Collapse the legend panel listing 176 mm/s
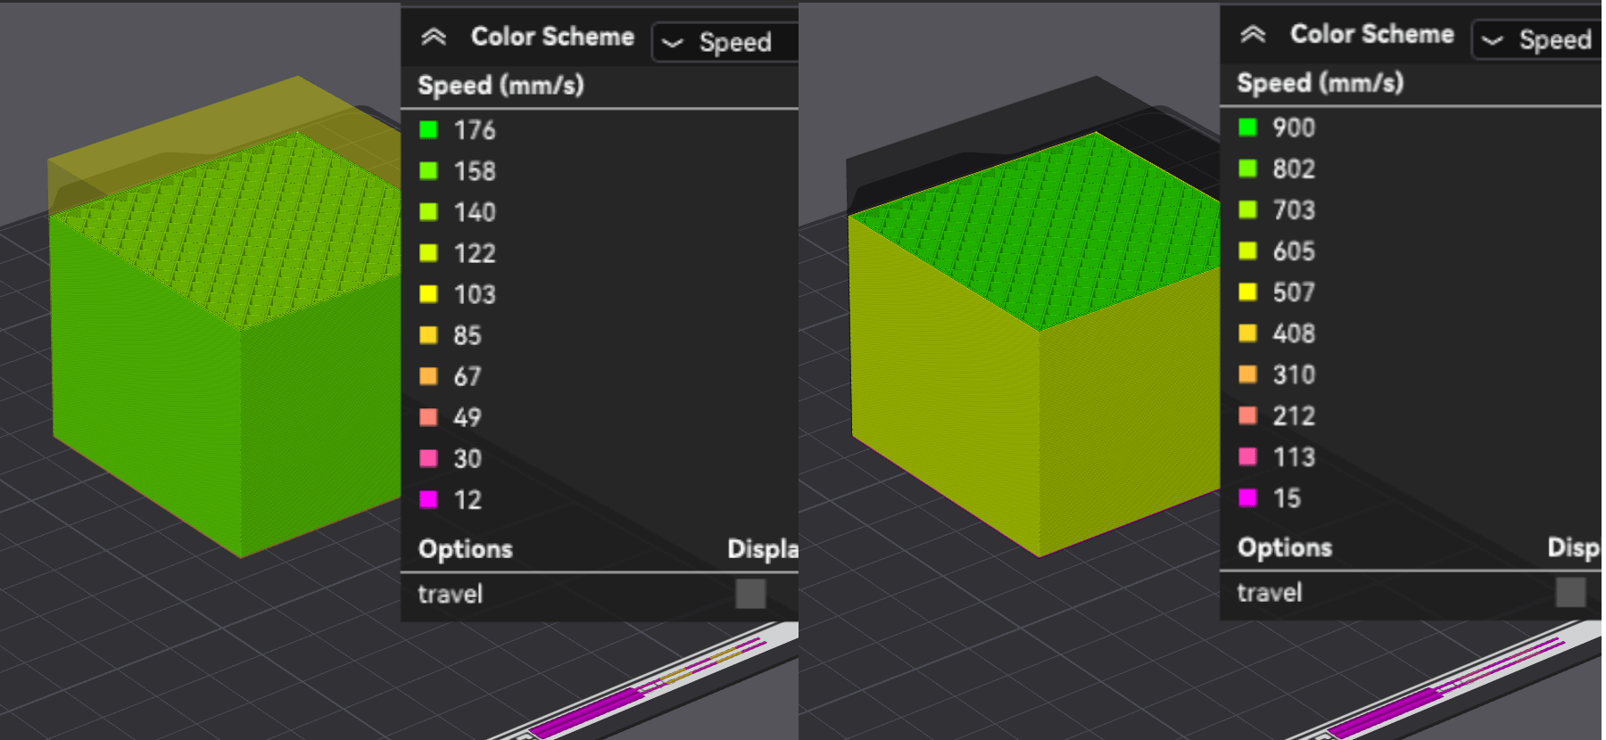The height and width of the screenshot is (740, 1606). point(434,37)
